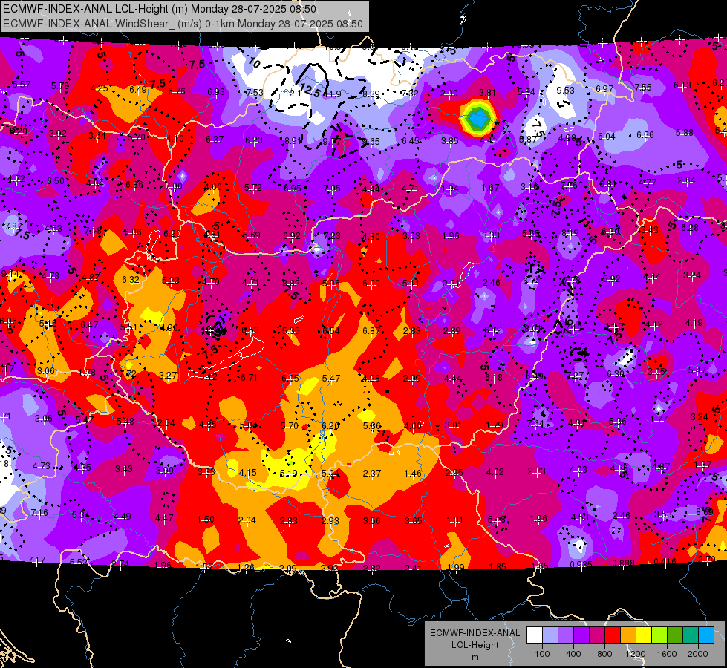Click the wind shear value '7.05'
This screenshot has width=727, height=668.
click(x=332, y=189)
